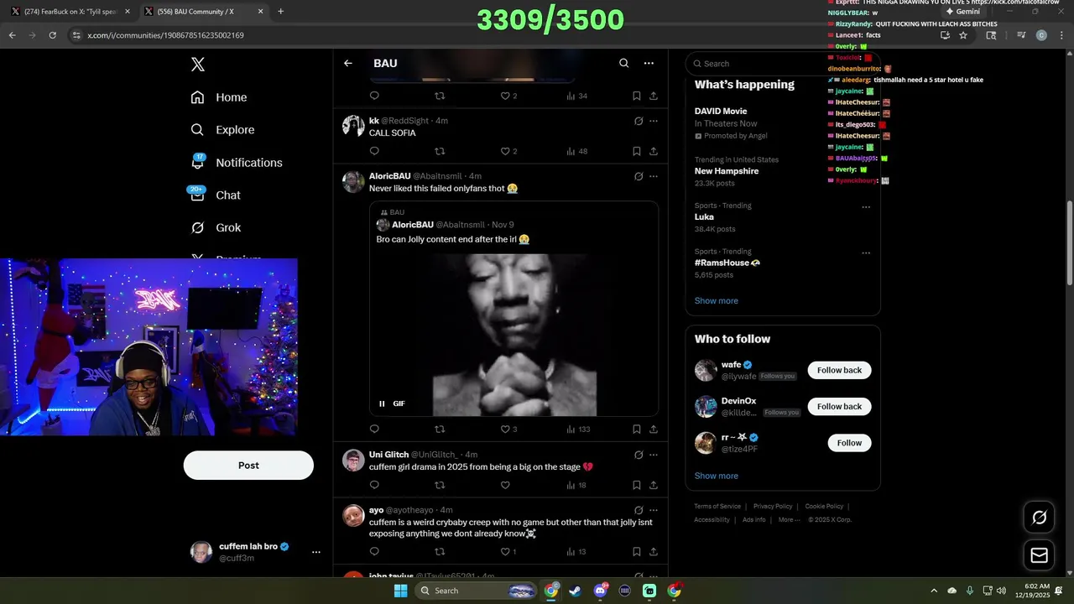Click the X logo in sidebar
Viewport: 1074px width, 604px height.
pyautogui.click(x=197, y=65)
